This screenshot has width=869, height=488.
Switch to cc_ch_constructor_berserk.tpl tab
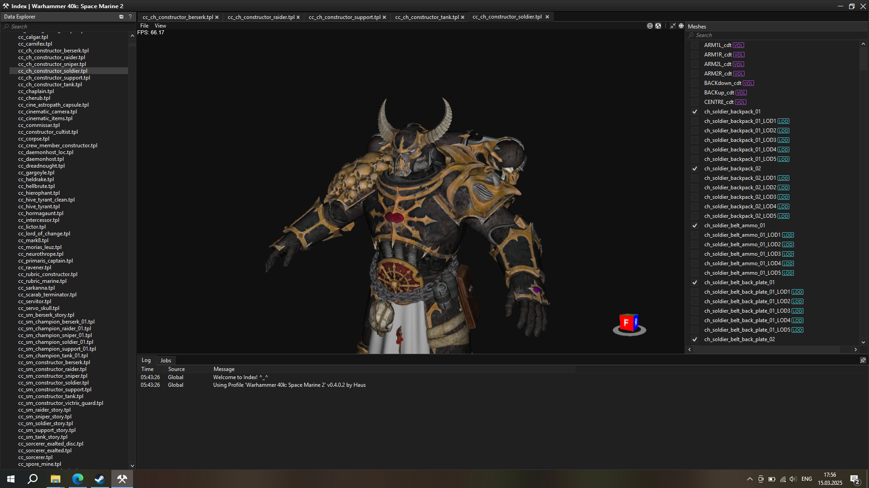(x=177, y=17)
